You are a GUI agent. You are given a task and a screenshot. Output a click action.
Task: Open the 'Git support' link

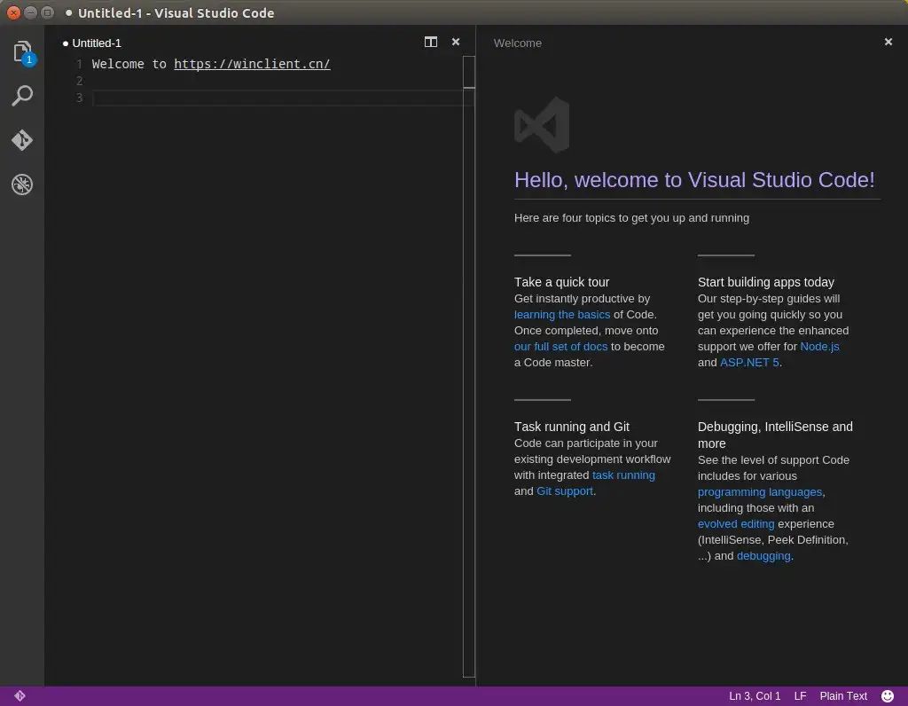pyautogui.click(x=565, y=491)
